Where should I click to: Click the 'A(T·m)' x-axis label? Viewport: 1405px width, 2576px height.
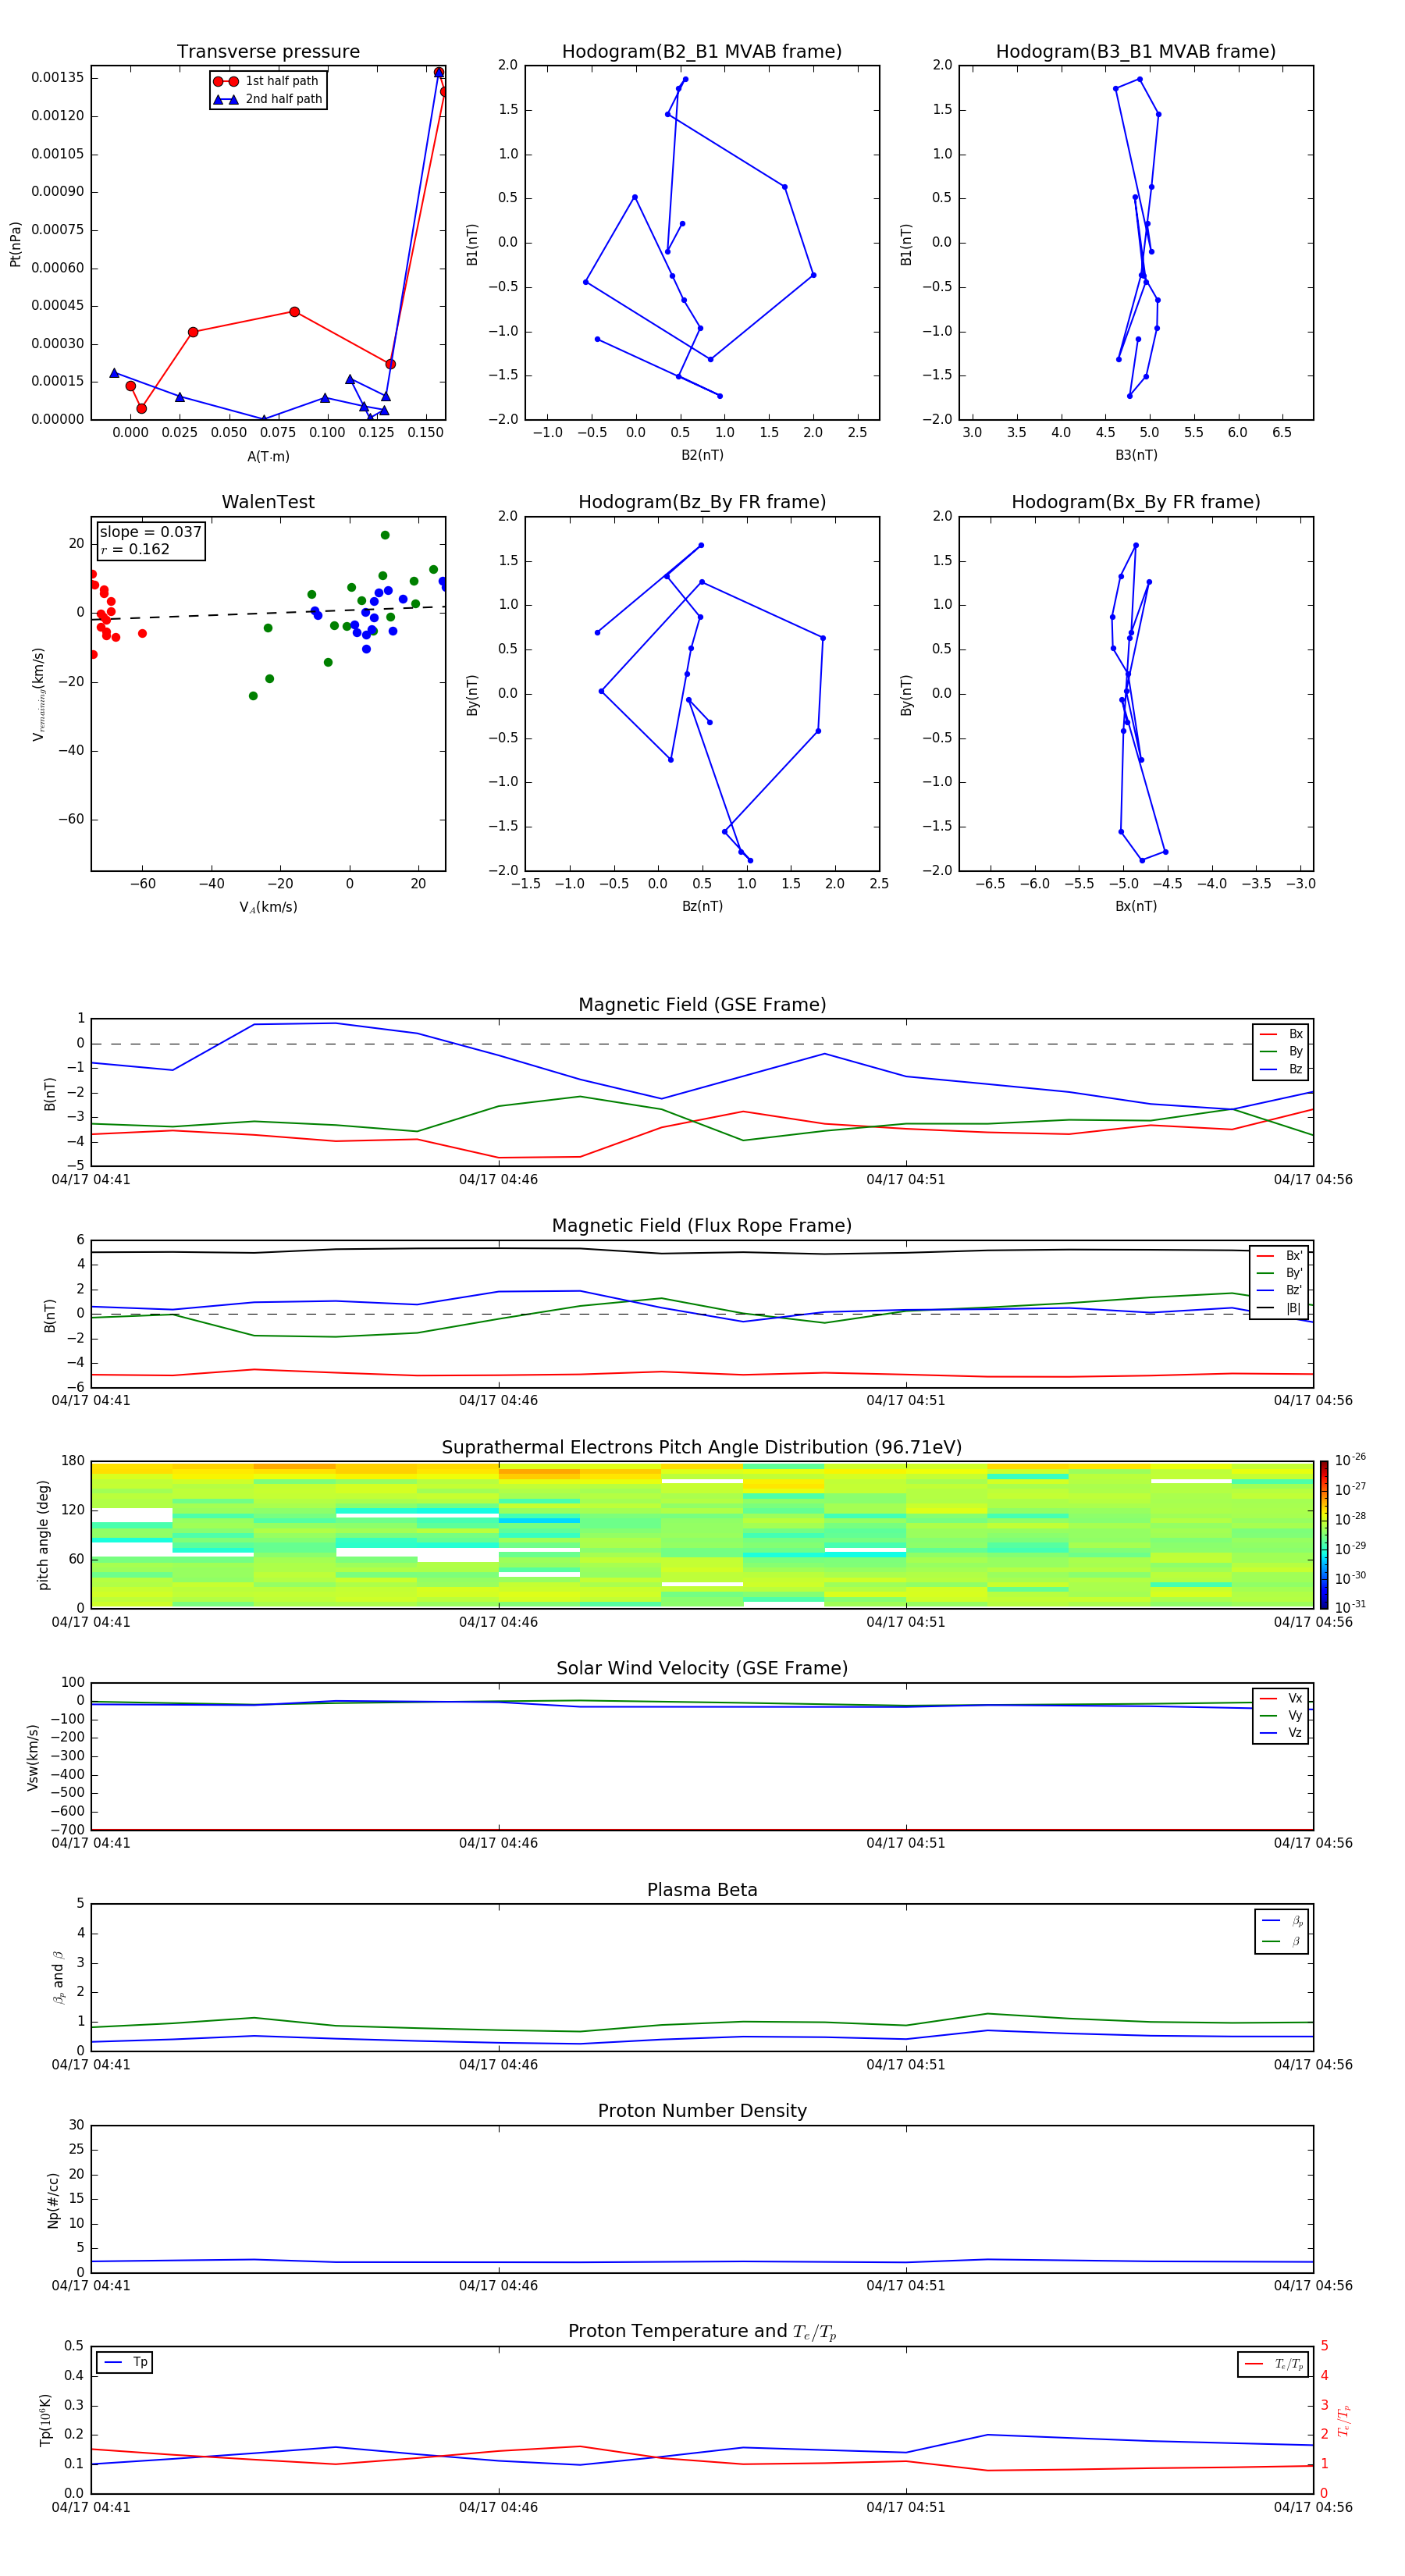pos(268,456)
